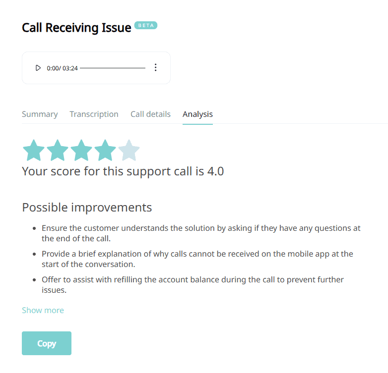Click the Possible improvements heading
The height and width of the screenshot is (373, 388).
click(x=87, y=207)
